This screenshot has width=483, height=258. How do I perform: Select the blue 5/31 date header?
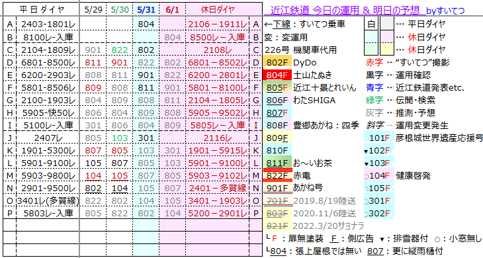tap(146, 9)
